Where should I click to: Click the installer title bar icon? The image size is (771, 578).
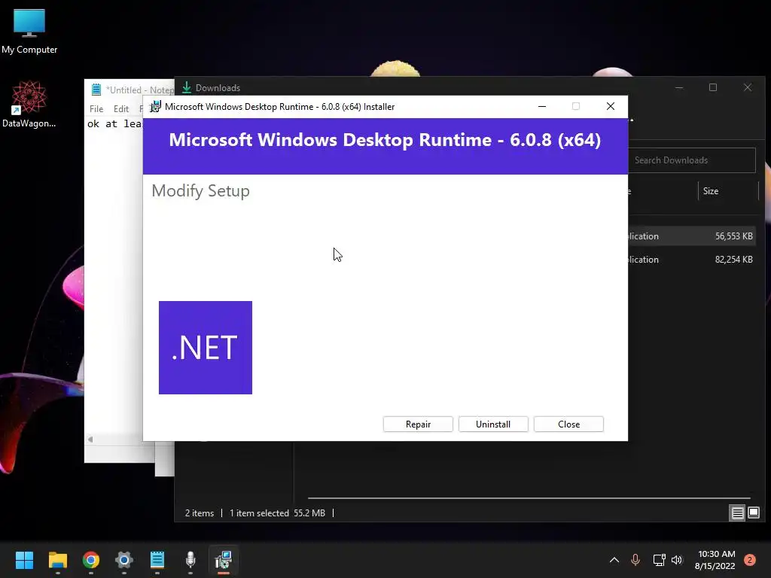155,107
